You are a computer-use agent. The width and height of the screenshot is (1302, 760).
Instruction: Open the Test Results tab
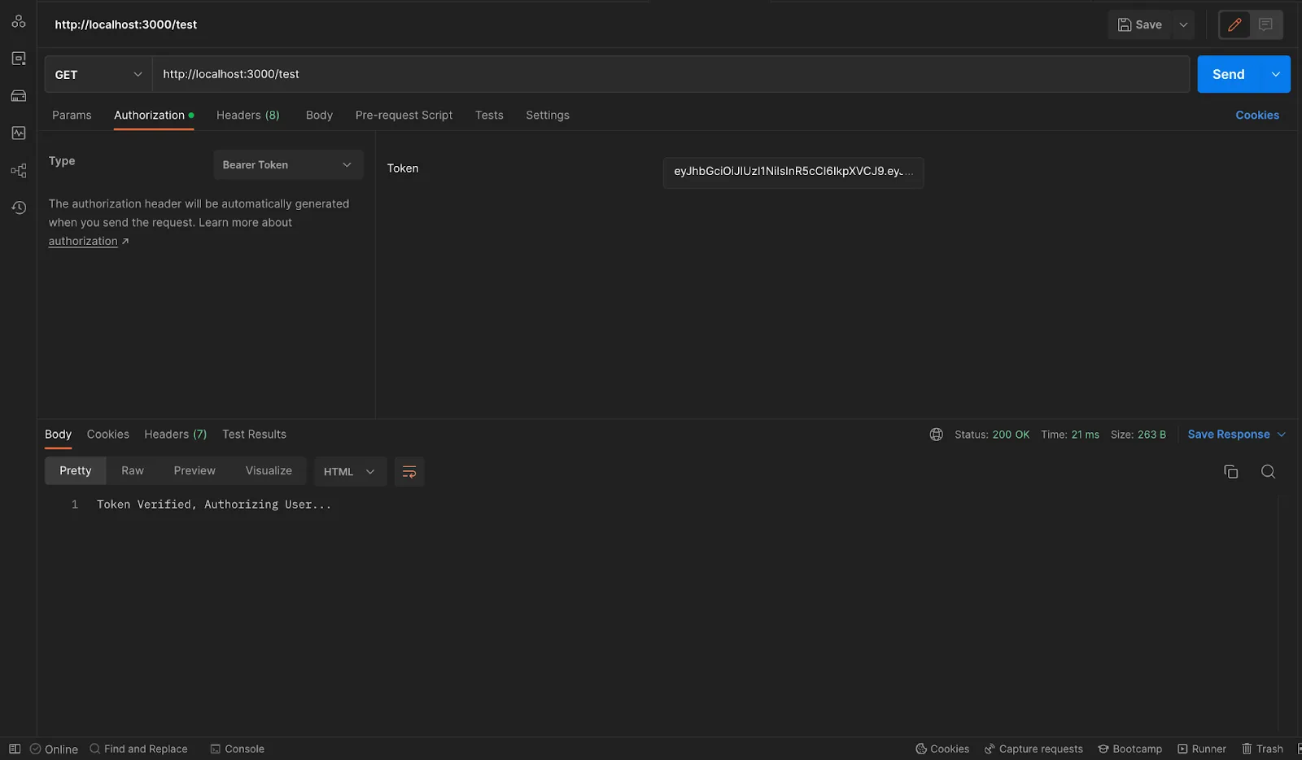pos(254,435)
